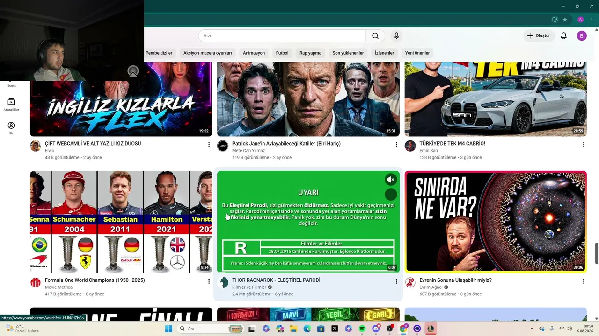Viewport: 599px width, 336px height.
Task: Go to Evrim Ağacı channel name
Action: pos(431,287)
